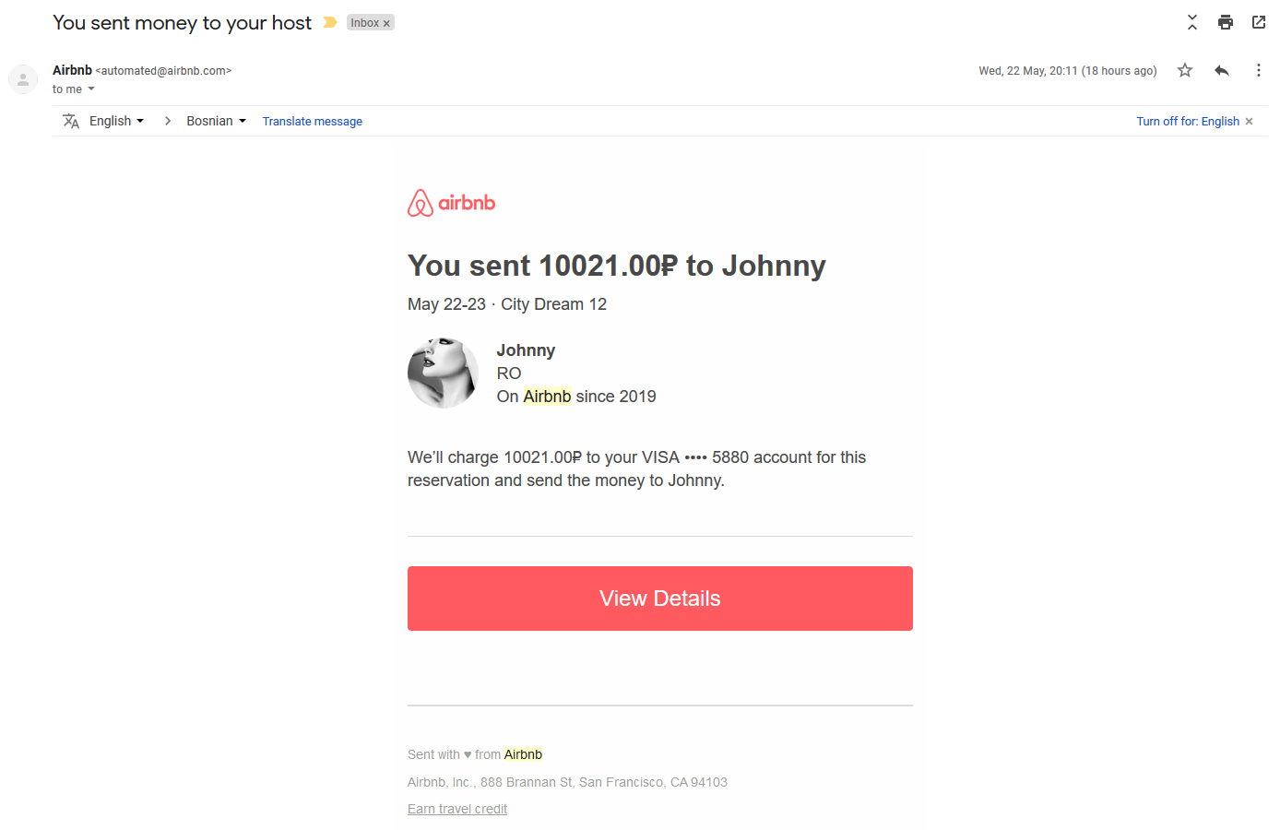The image size is (1280, 830).
Task: Click the sender avatar icon
Action: click(x=23, y=79)
